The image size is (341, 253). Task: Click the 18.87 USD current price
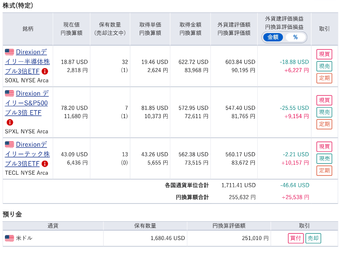click(x=74, y=62)
